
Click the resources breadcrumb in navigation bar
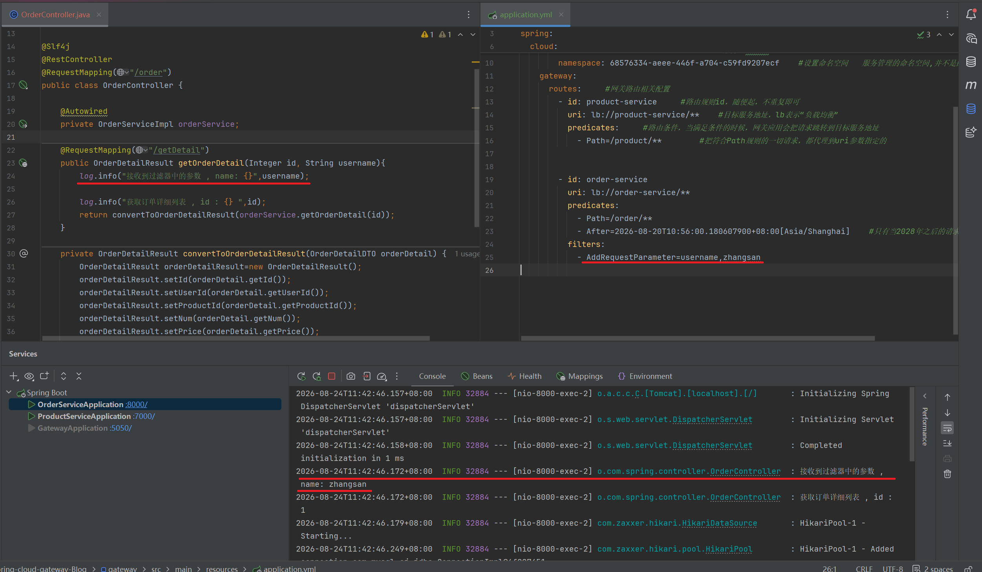tap(222, 568)
